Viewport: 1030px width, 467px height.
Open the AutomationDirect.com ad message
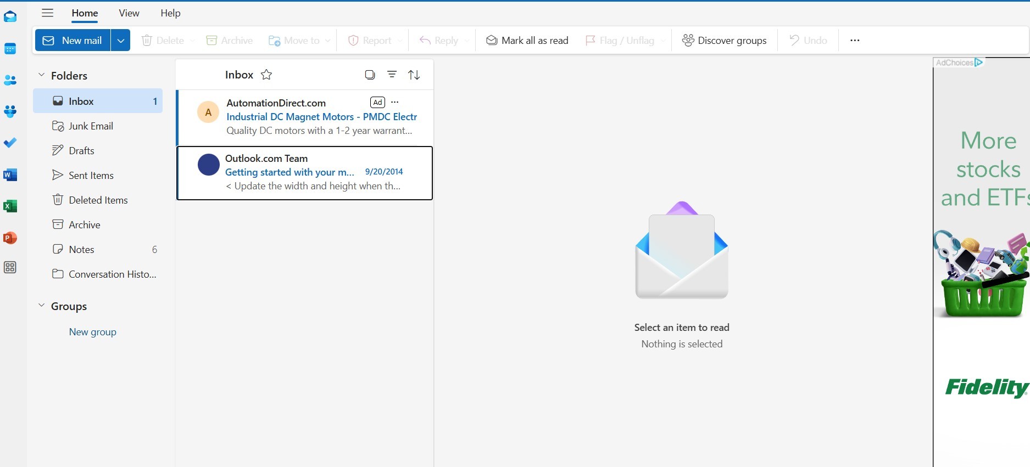click(x=305, y=117)
